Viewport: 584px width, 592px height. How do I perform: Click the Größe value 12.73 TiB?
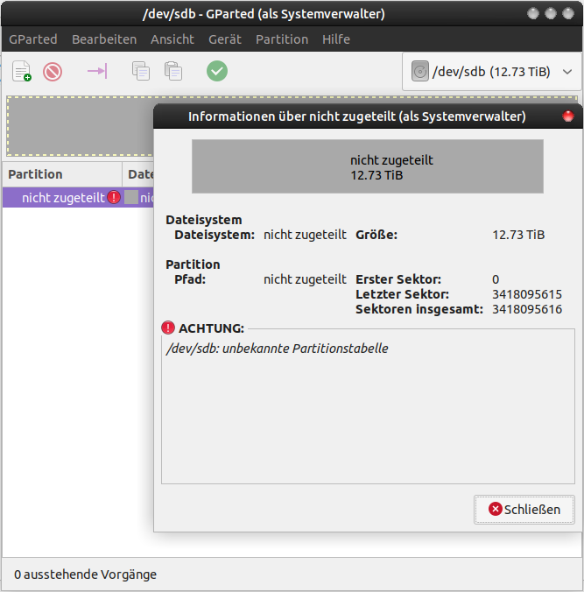518,235
